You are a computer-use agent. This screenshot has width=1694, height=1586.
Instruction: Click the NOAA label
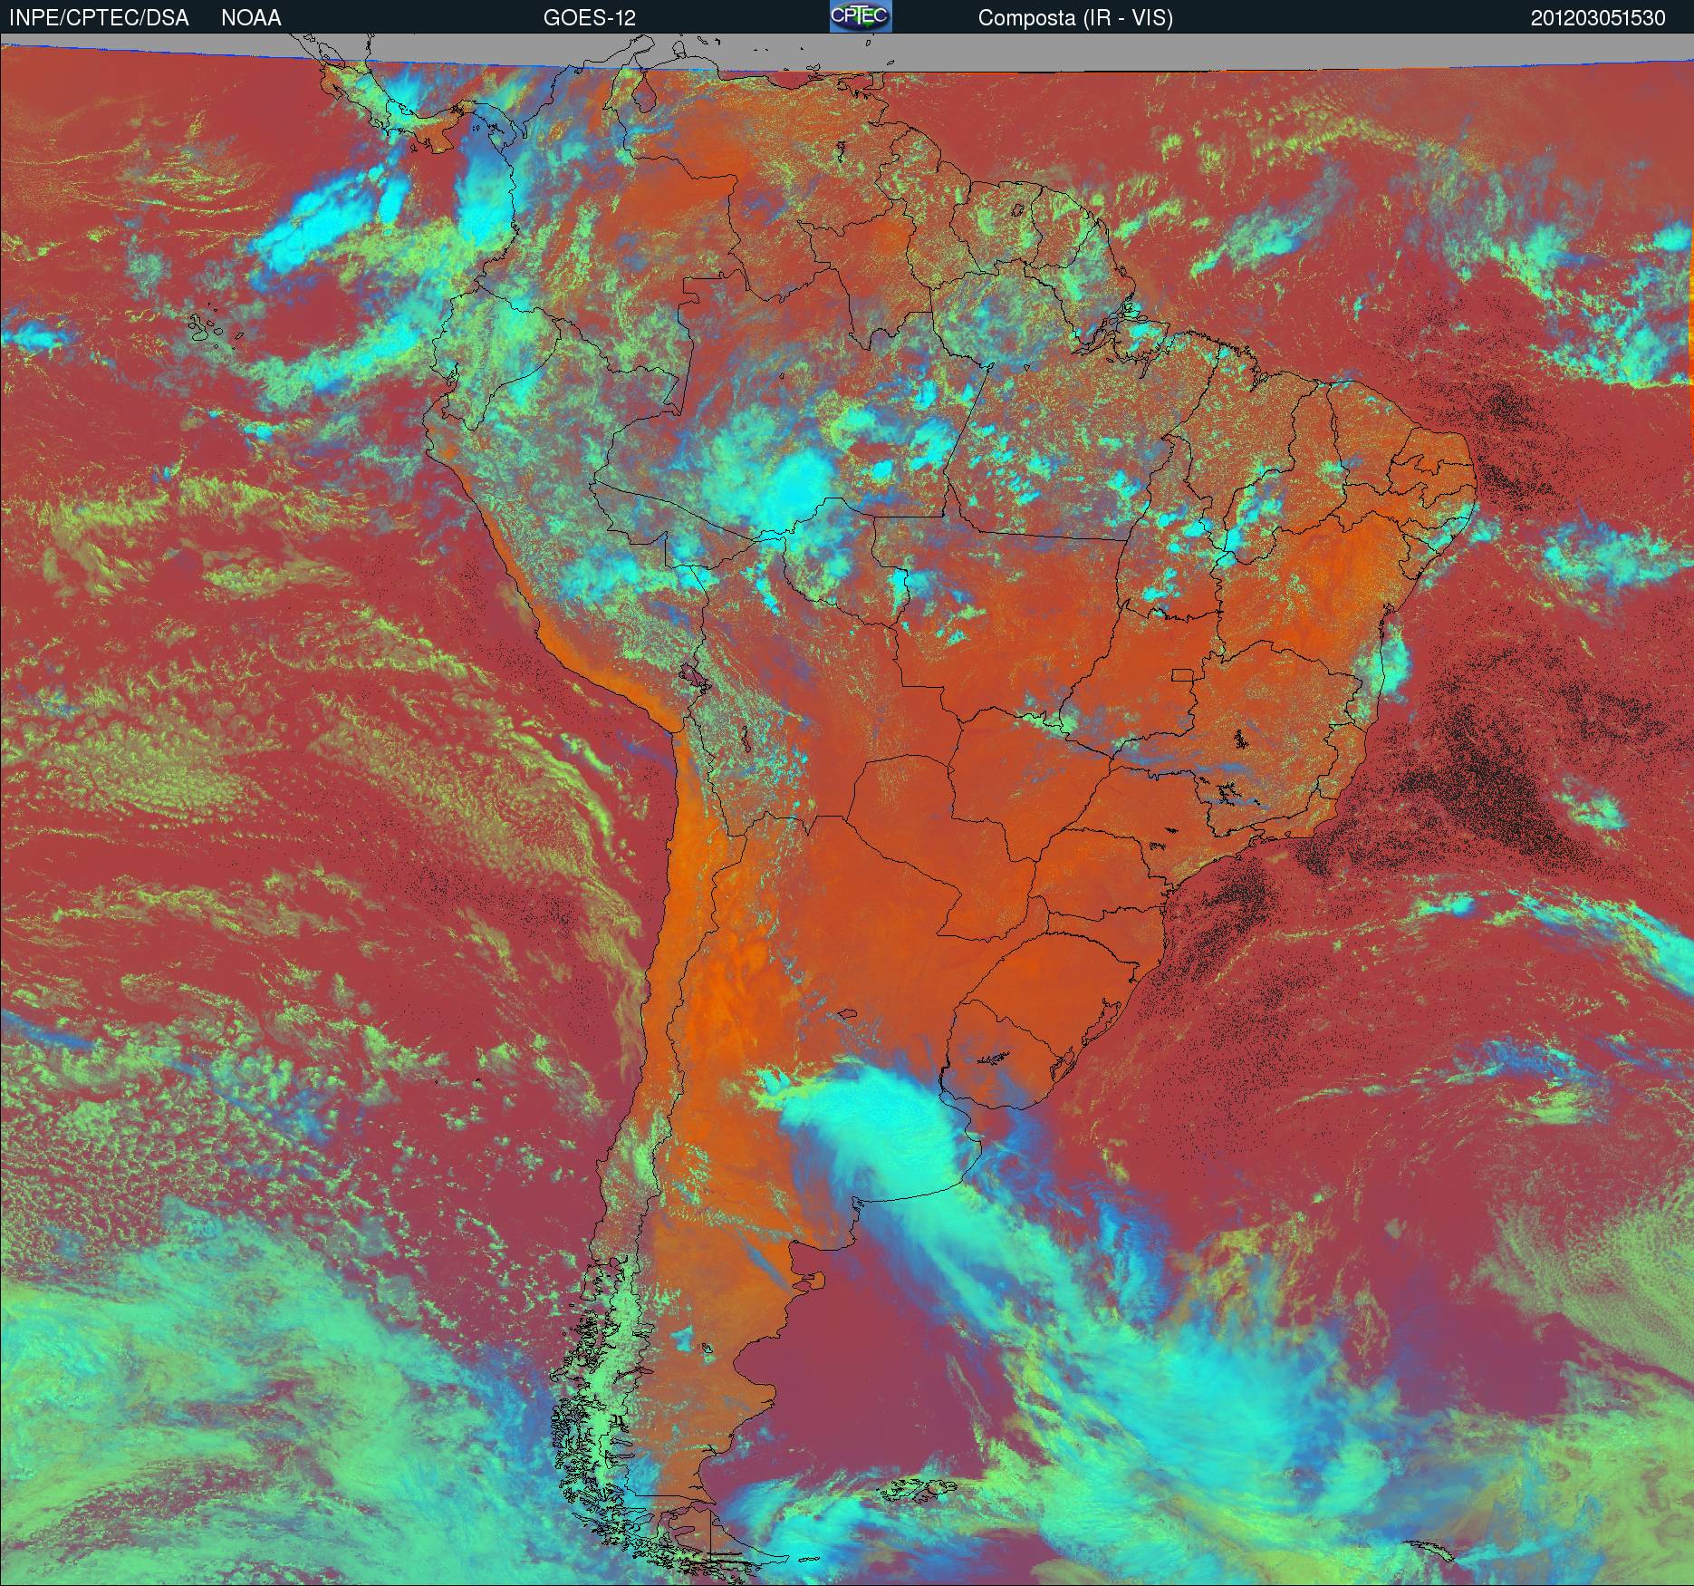tap(251, 18)
